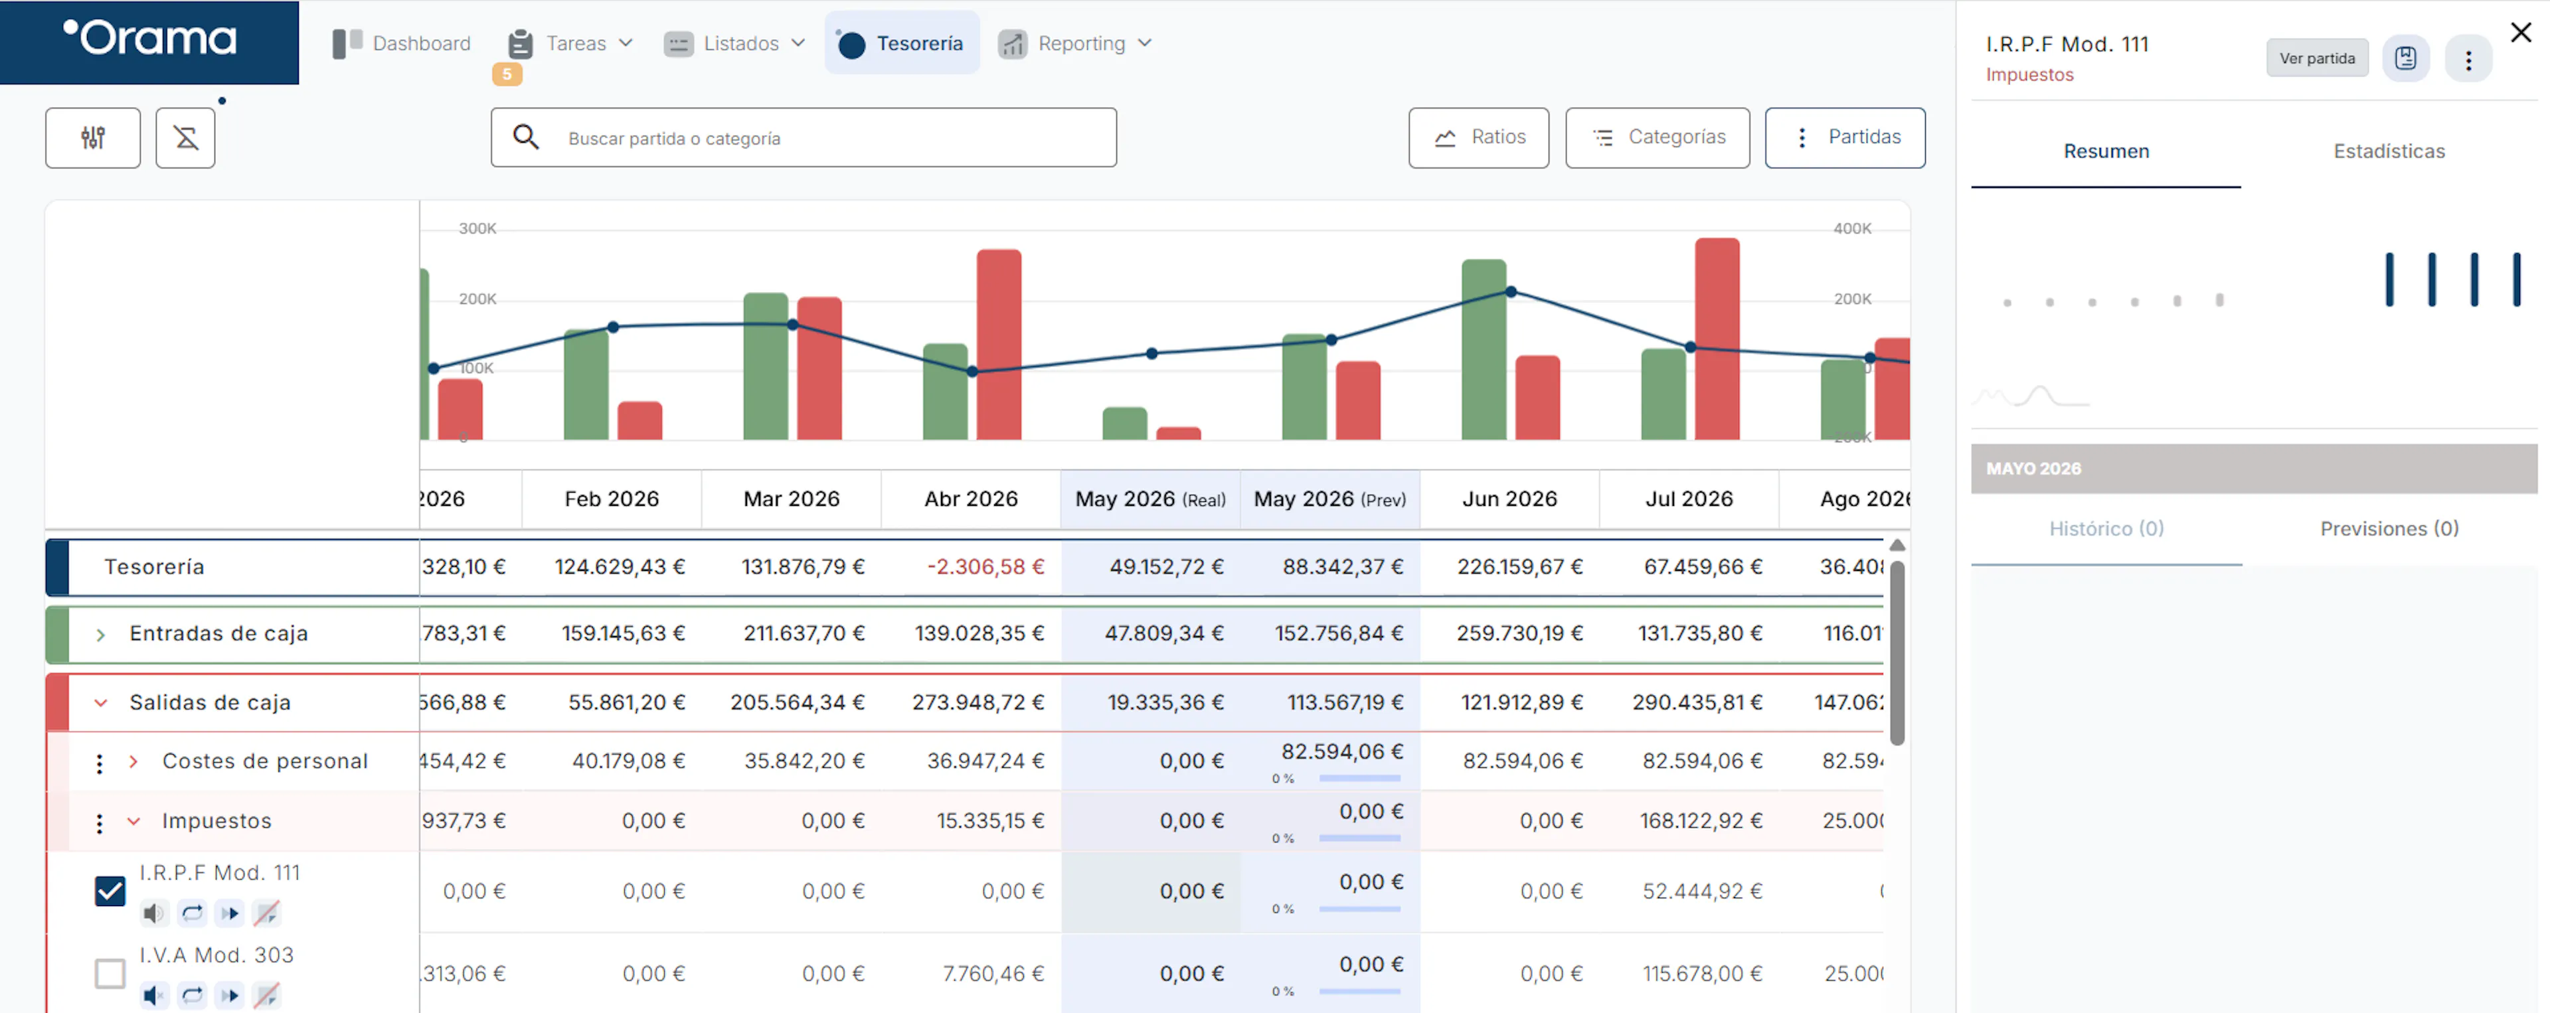Select the Previsiones (0) tab
Image resolution: width=2550 pixels, height=1013 pixels.
point(2389,529)
